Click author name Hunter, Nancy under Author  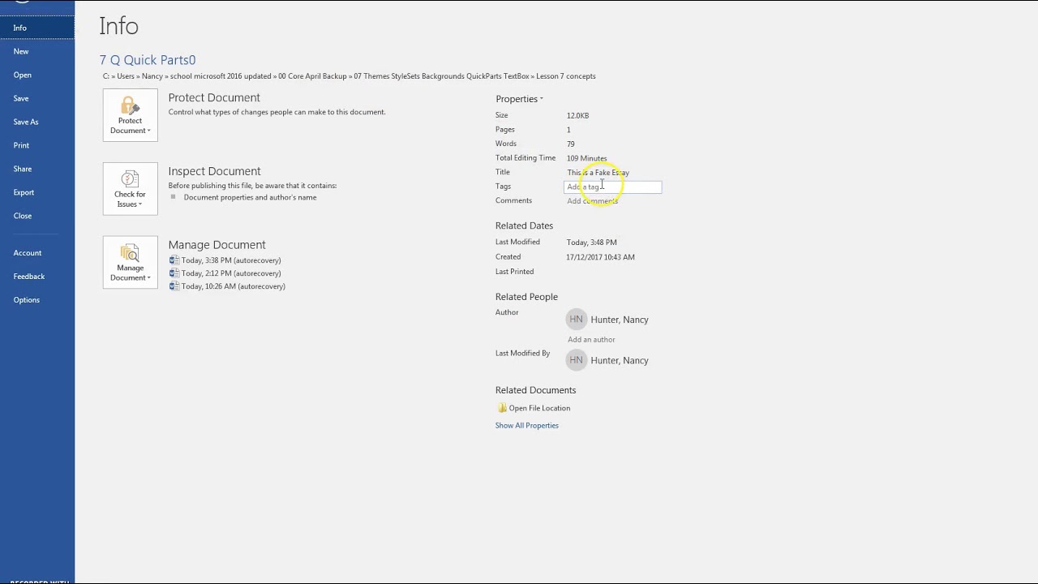620,320
